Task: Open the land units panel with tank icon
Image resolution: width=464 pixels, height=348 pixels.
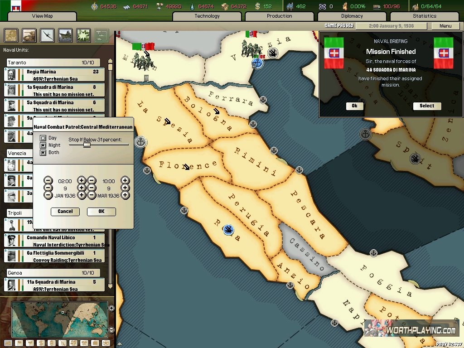Action: pos(29,35)
